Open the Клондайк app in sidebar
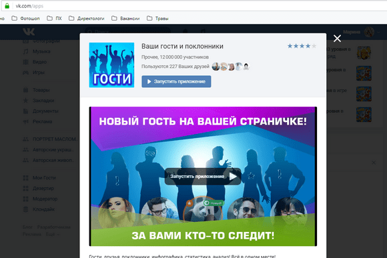This screenshot has height=258, width=387. (43, 209)
